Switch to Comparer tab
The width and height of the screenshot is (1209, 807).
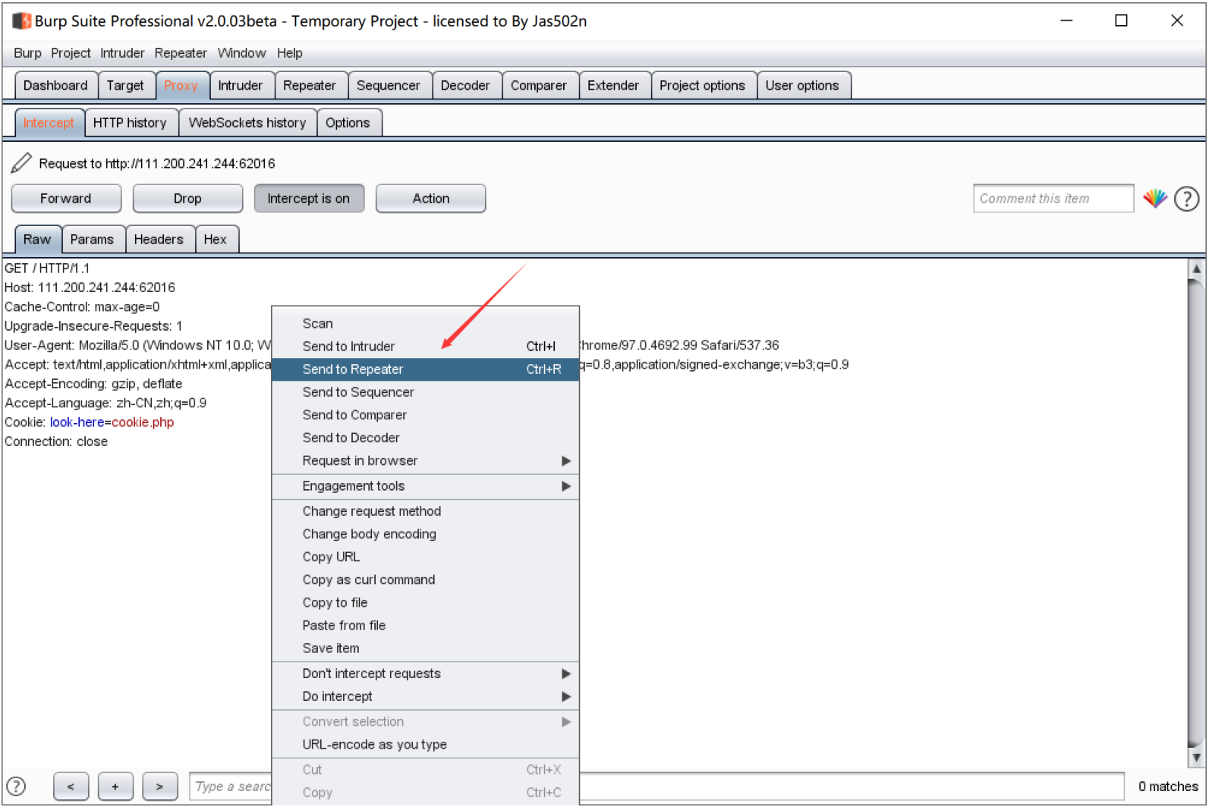click(x=539, y=86)
